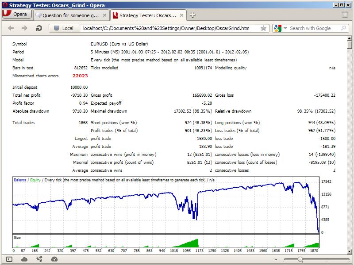Click the Opera Unite share icon
The width and height of the screenshot is (354, 265).
pyautogui.click(x=39, y=259)
